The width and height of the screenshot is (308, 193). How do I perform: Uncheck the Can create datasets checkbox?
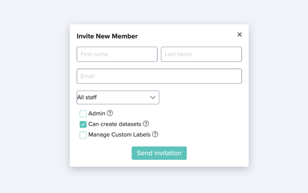[83, 124]
